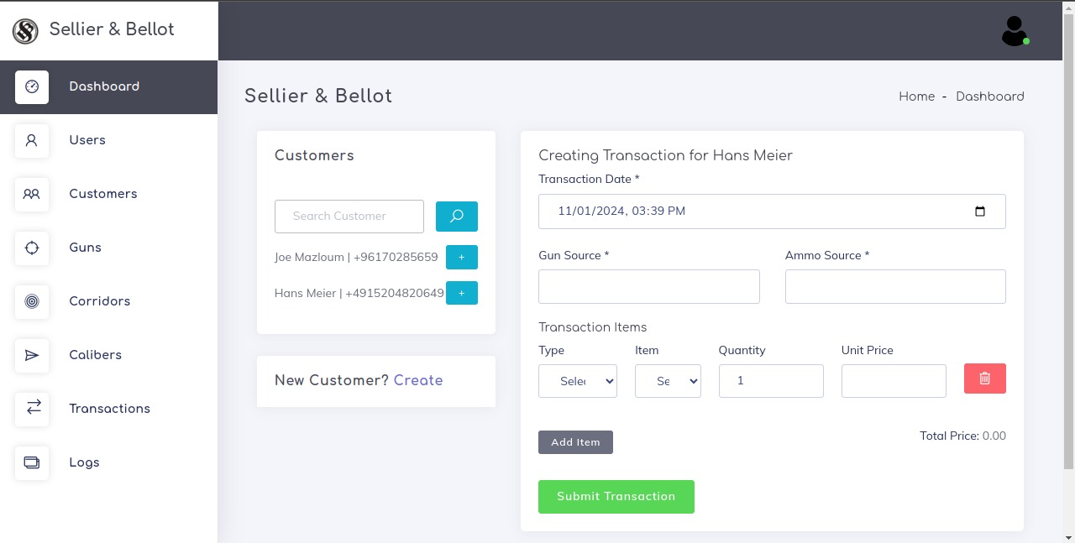The width and height of the screenshot is (1075, 543).
Task: Click the Dashboard breadcrumb
Action: point(990,97)
